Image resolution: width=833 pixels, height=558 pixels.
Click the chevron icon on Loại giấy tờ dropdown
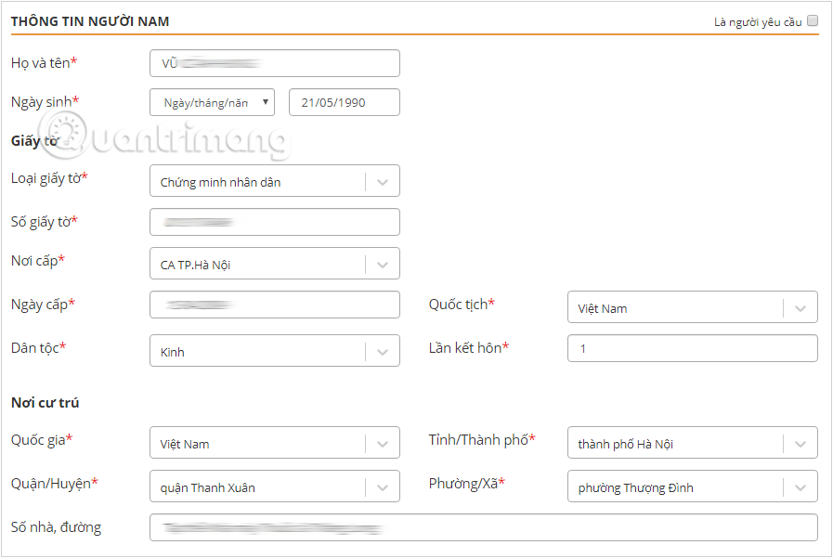click(382, 180)
